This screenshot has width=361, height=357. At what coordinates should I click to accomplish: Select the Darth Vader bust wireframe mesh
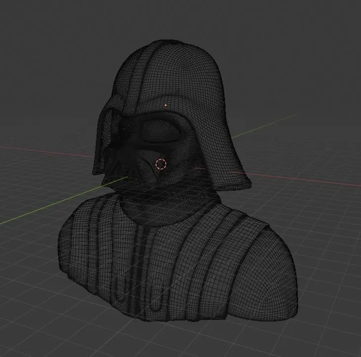(178, 180)
